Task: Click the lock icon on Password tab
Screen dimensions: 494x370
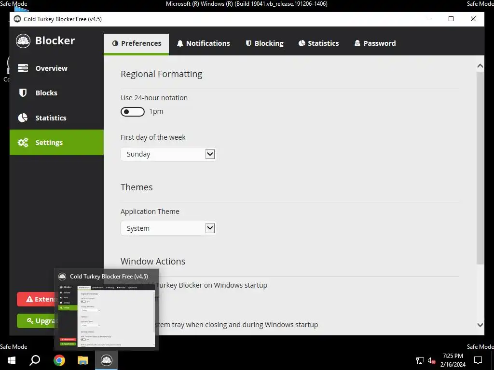Action: point(357,43)
